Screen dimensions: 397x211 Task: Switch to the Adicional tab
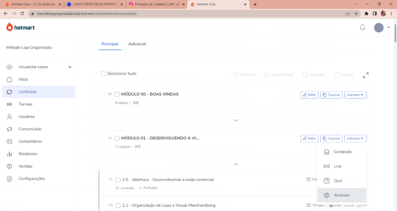(137, 44)
